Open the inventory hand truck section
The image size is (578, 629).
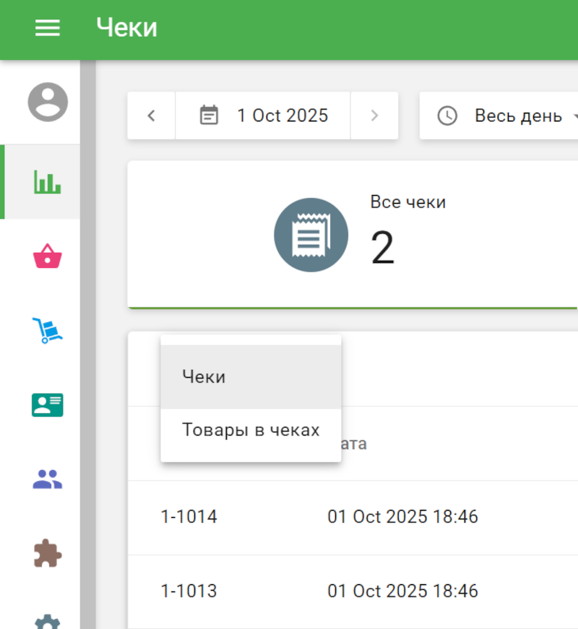click(48, 330)
